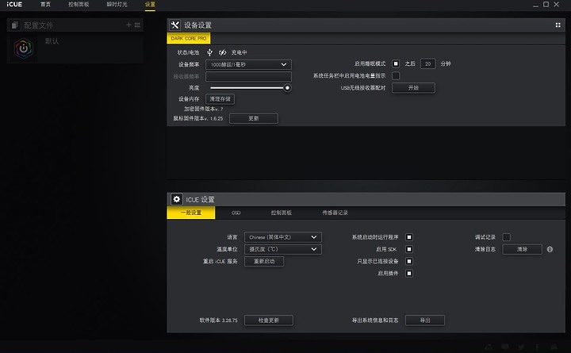This screenshot has width=571, height=353.
Task: Click the 接收器频率 field
Action: 248,76
